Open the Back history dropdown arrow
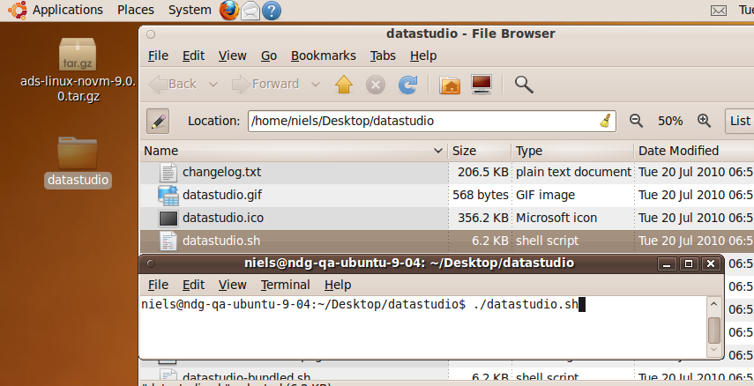The width and height of the screenshot is (754, 386). coord(213,85)
